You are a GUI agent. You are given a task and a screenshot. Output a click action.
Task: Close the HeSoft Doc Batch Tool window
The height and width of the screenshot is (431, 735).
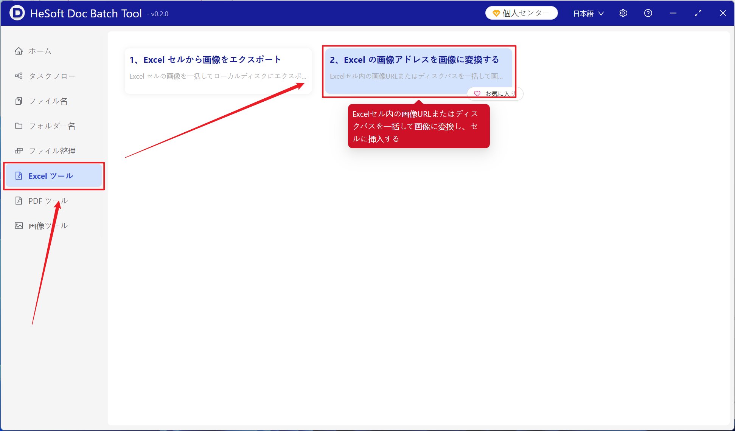(723, 13)
